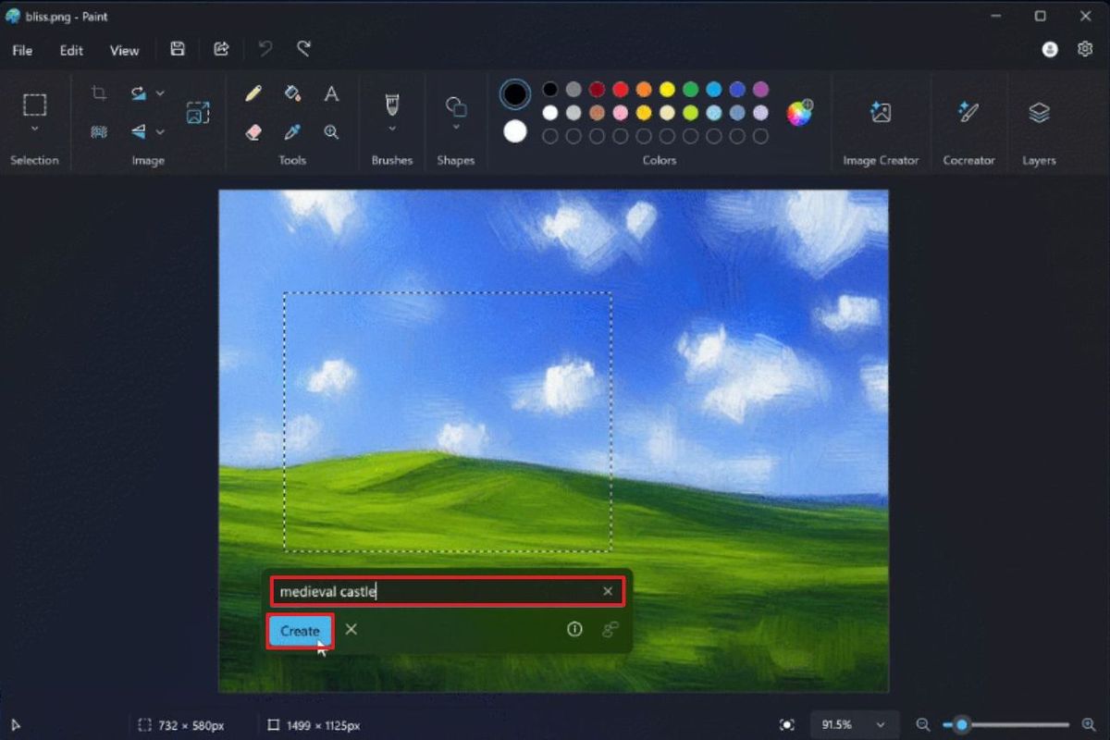Select the Magnifier tool
The width and height of the screenshot is (1110, 740).
click(331, 131)
